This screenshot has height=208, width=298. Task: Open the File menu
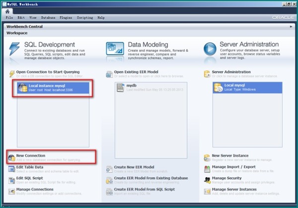pyautogui.click(x=9, y=18)
